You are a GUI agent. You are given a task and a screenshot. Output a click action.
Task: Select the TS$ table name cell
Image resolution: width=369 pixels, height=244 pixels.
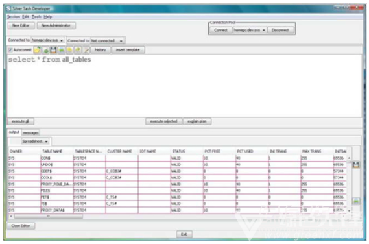[56, 204]
